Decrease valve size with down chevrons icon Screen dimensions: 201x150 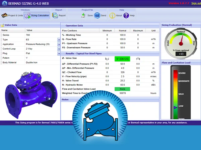coord(107,59)
